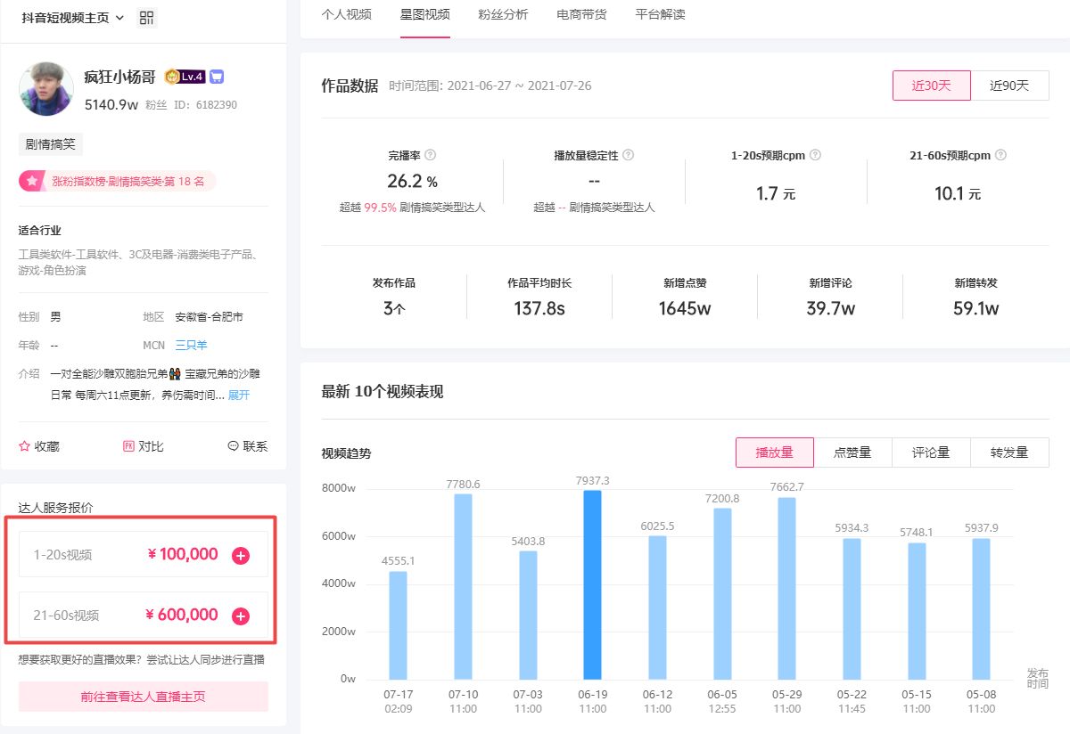Screen dimensions: 1070x734
Task: Click the help icon beside 1-20s预期cpm
Action: click(815, 155)
